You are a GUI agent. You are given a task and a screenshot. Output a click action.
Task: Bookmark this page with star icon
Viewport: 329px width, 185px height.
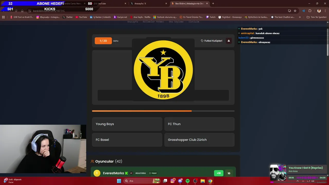coord(295,11)
